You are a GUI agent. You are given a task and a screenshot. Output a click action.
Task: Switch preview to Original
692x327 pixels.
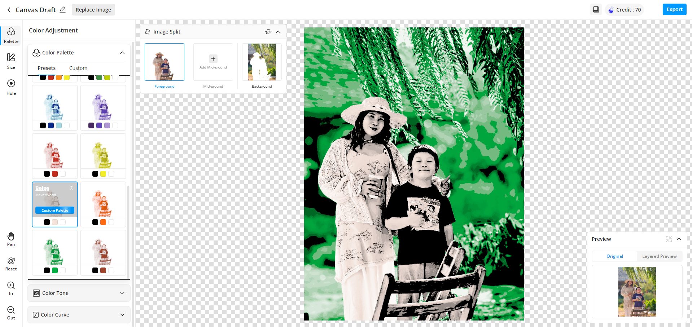[x=614, y=256]
